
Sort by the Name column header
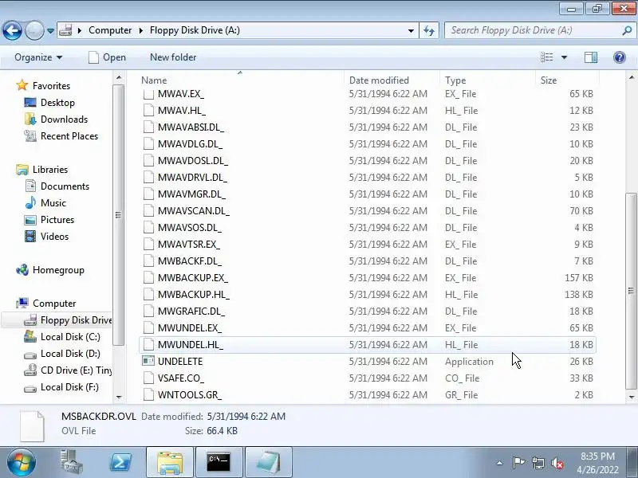(x=241, y=80)
